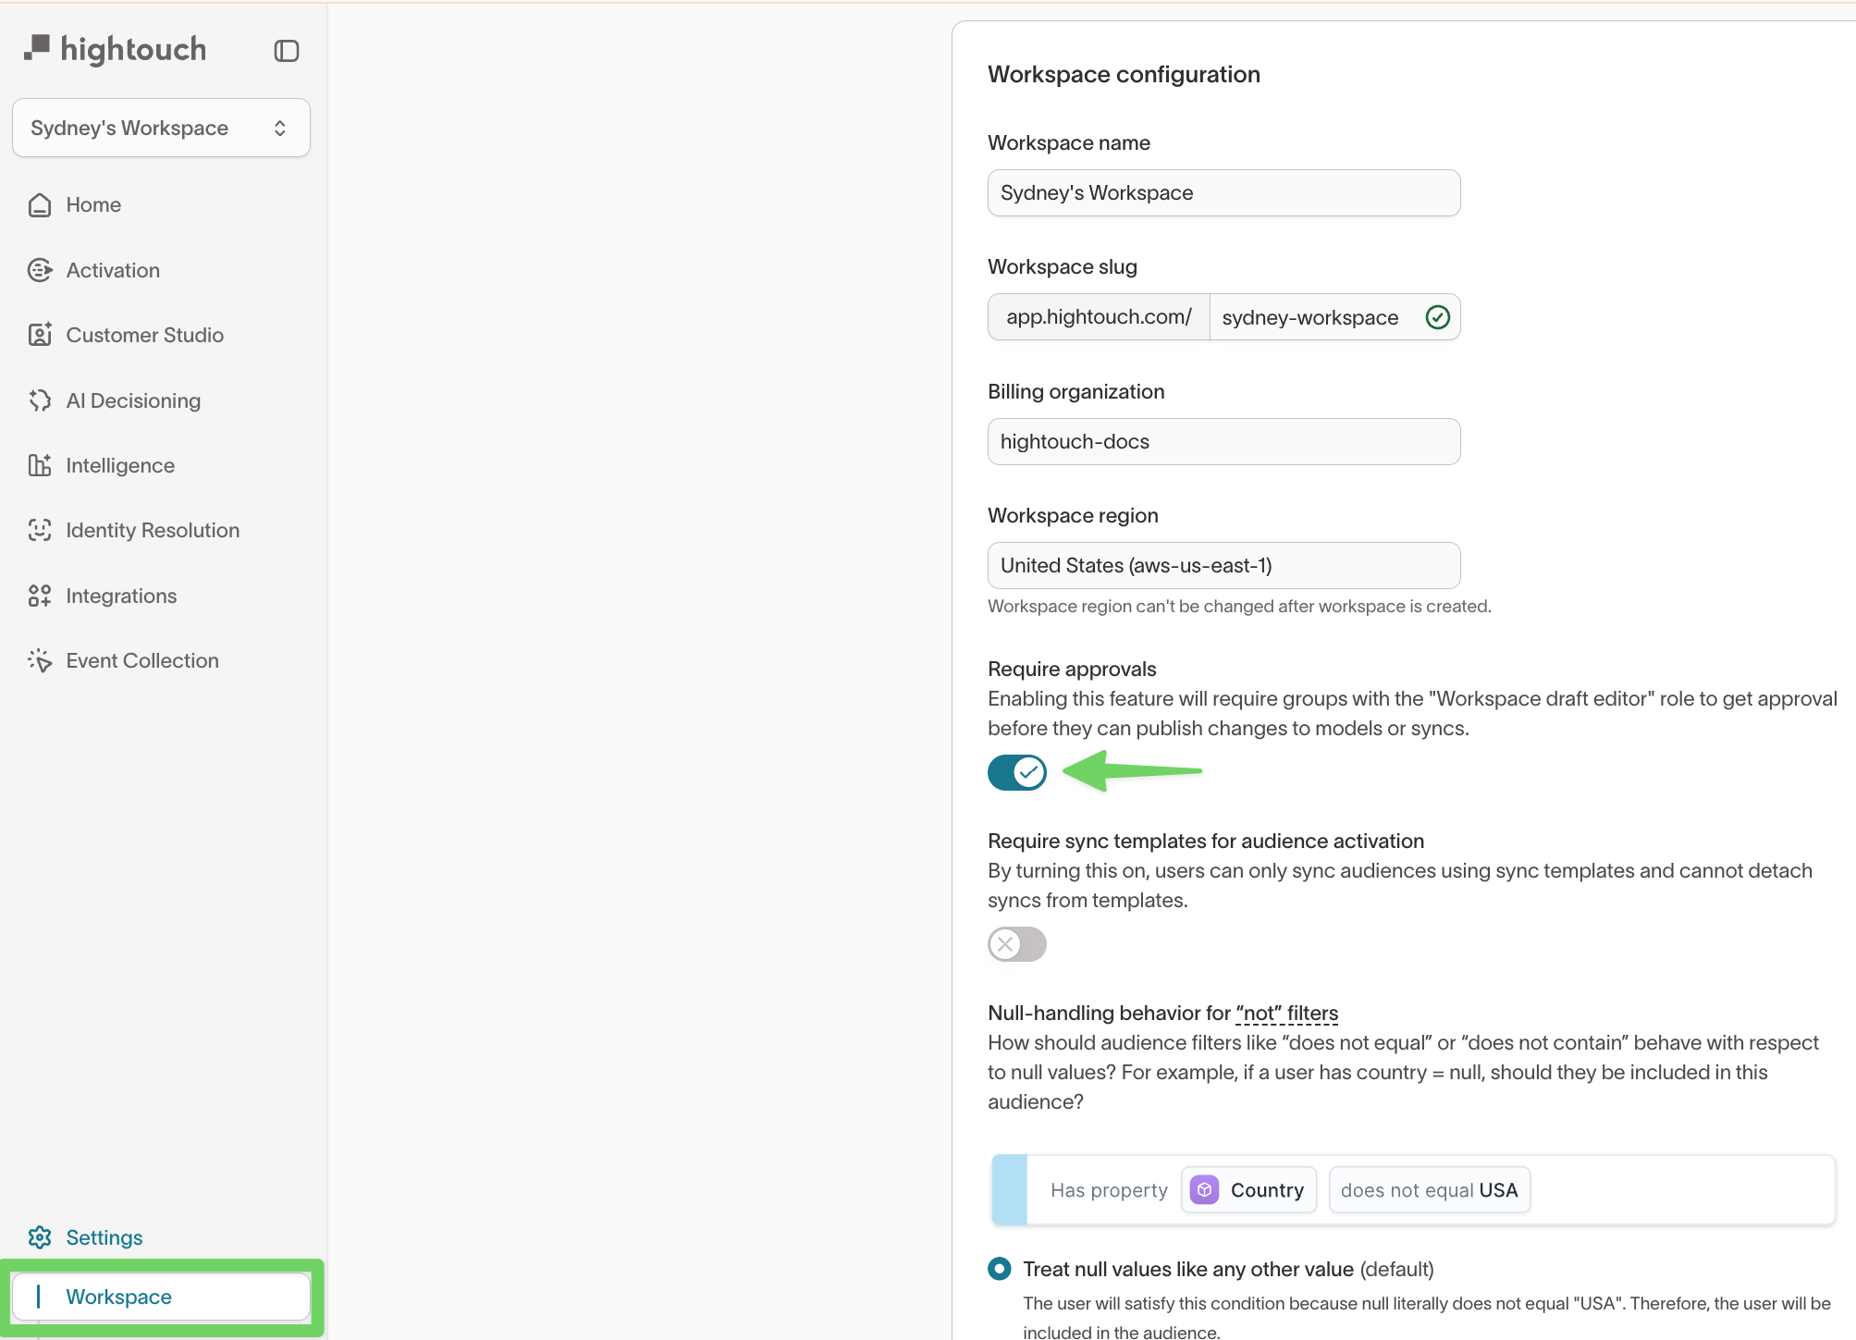Open the Sydney's Workspace switcher
Screen dimensions: 1856x1340
pos(161,128)
